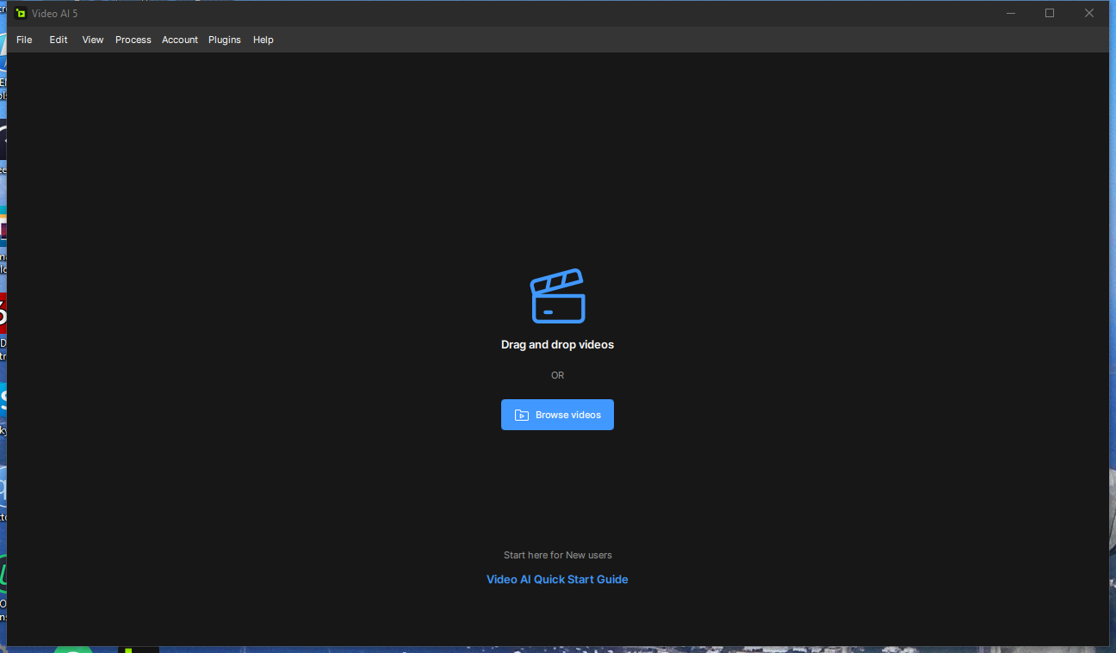Click the Video AI 5 app logo icon
Screen dimensions: 1116x653
[21, 13]
